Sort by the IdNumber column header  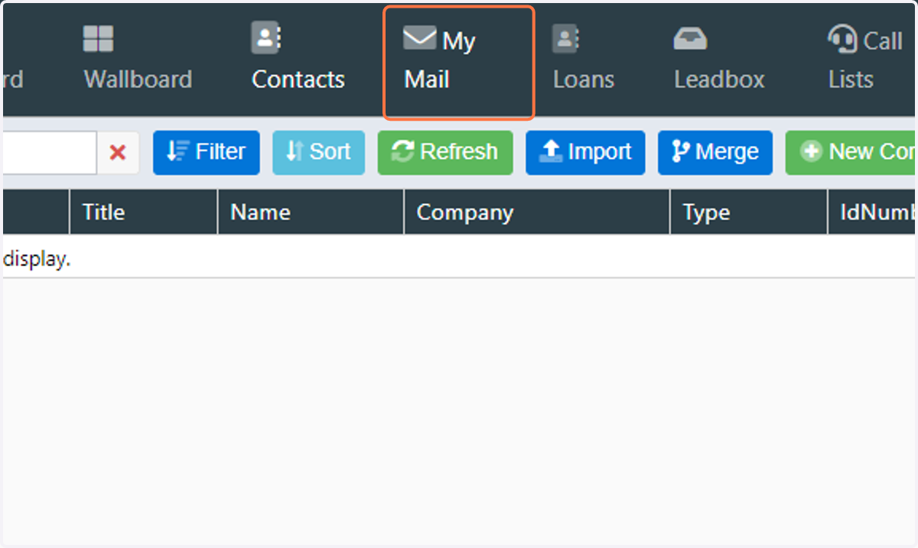[872, 212]
